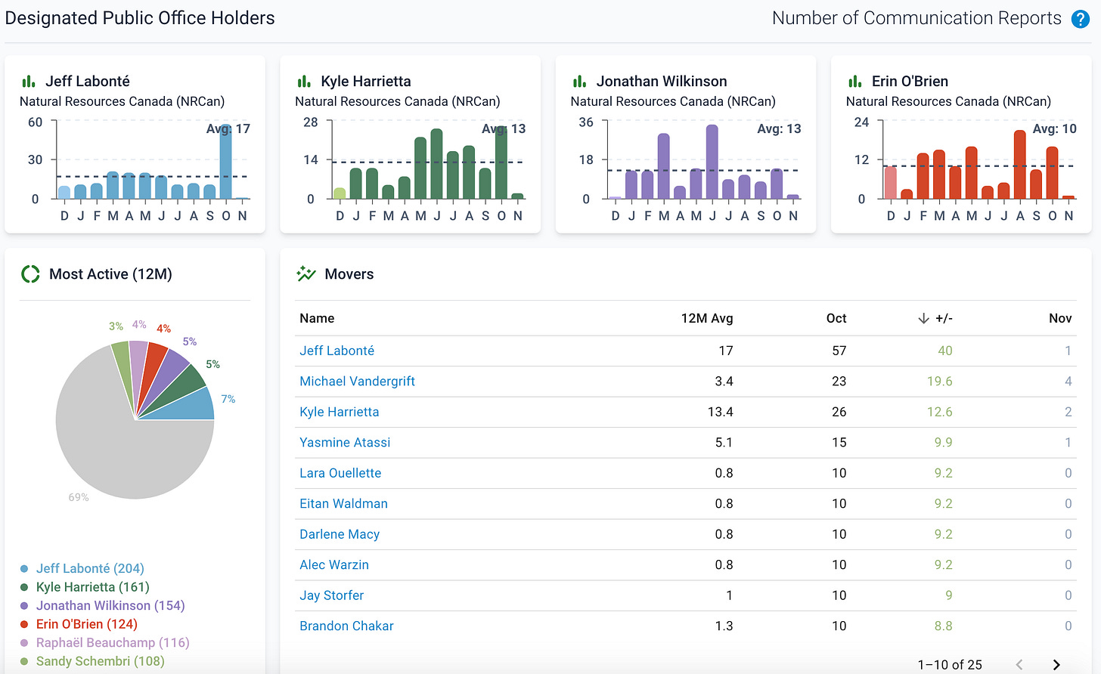Click the bar chart icon beside Erin O'Brien's card

(854, 81)
